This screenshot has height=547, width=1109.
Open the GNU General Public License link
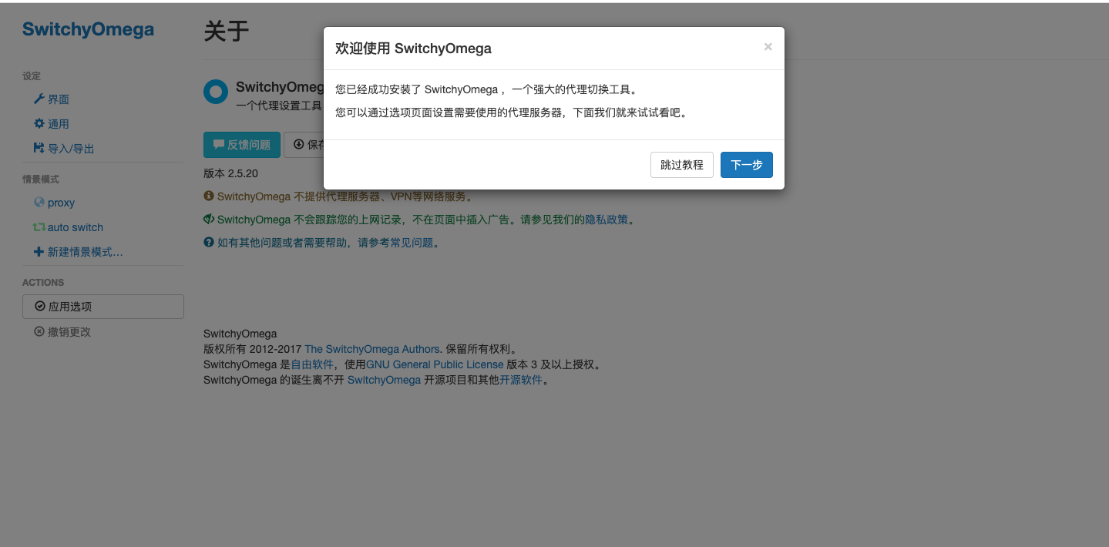(435, 364)
